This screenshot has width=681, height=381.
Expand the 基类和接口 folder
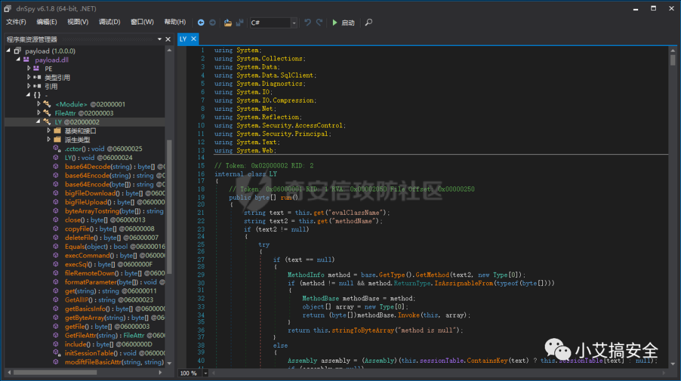click(x=49, y=130)
